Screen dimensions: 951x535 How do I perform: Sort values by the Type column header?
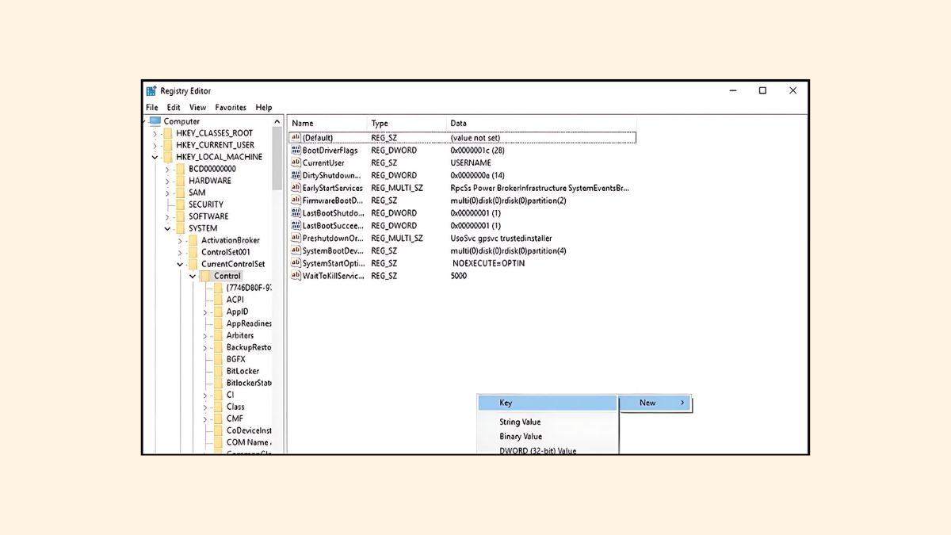(380, 123)
